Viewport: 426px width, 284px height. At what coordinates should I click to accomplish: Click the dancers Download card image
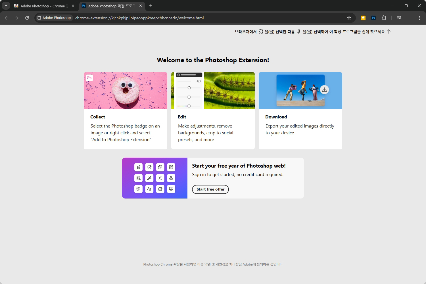click(300, 91)
